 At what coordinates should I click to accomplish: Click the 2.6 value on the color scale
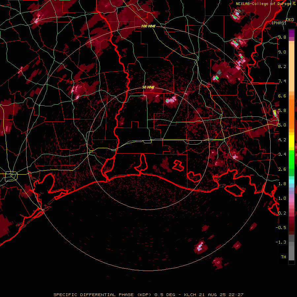pos(282,169)
